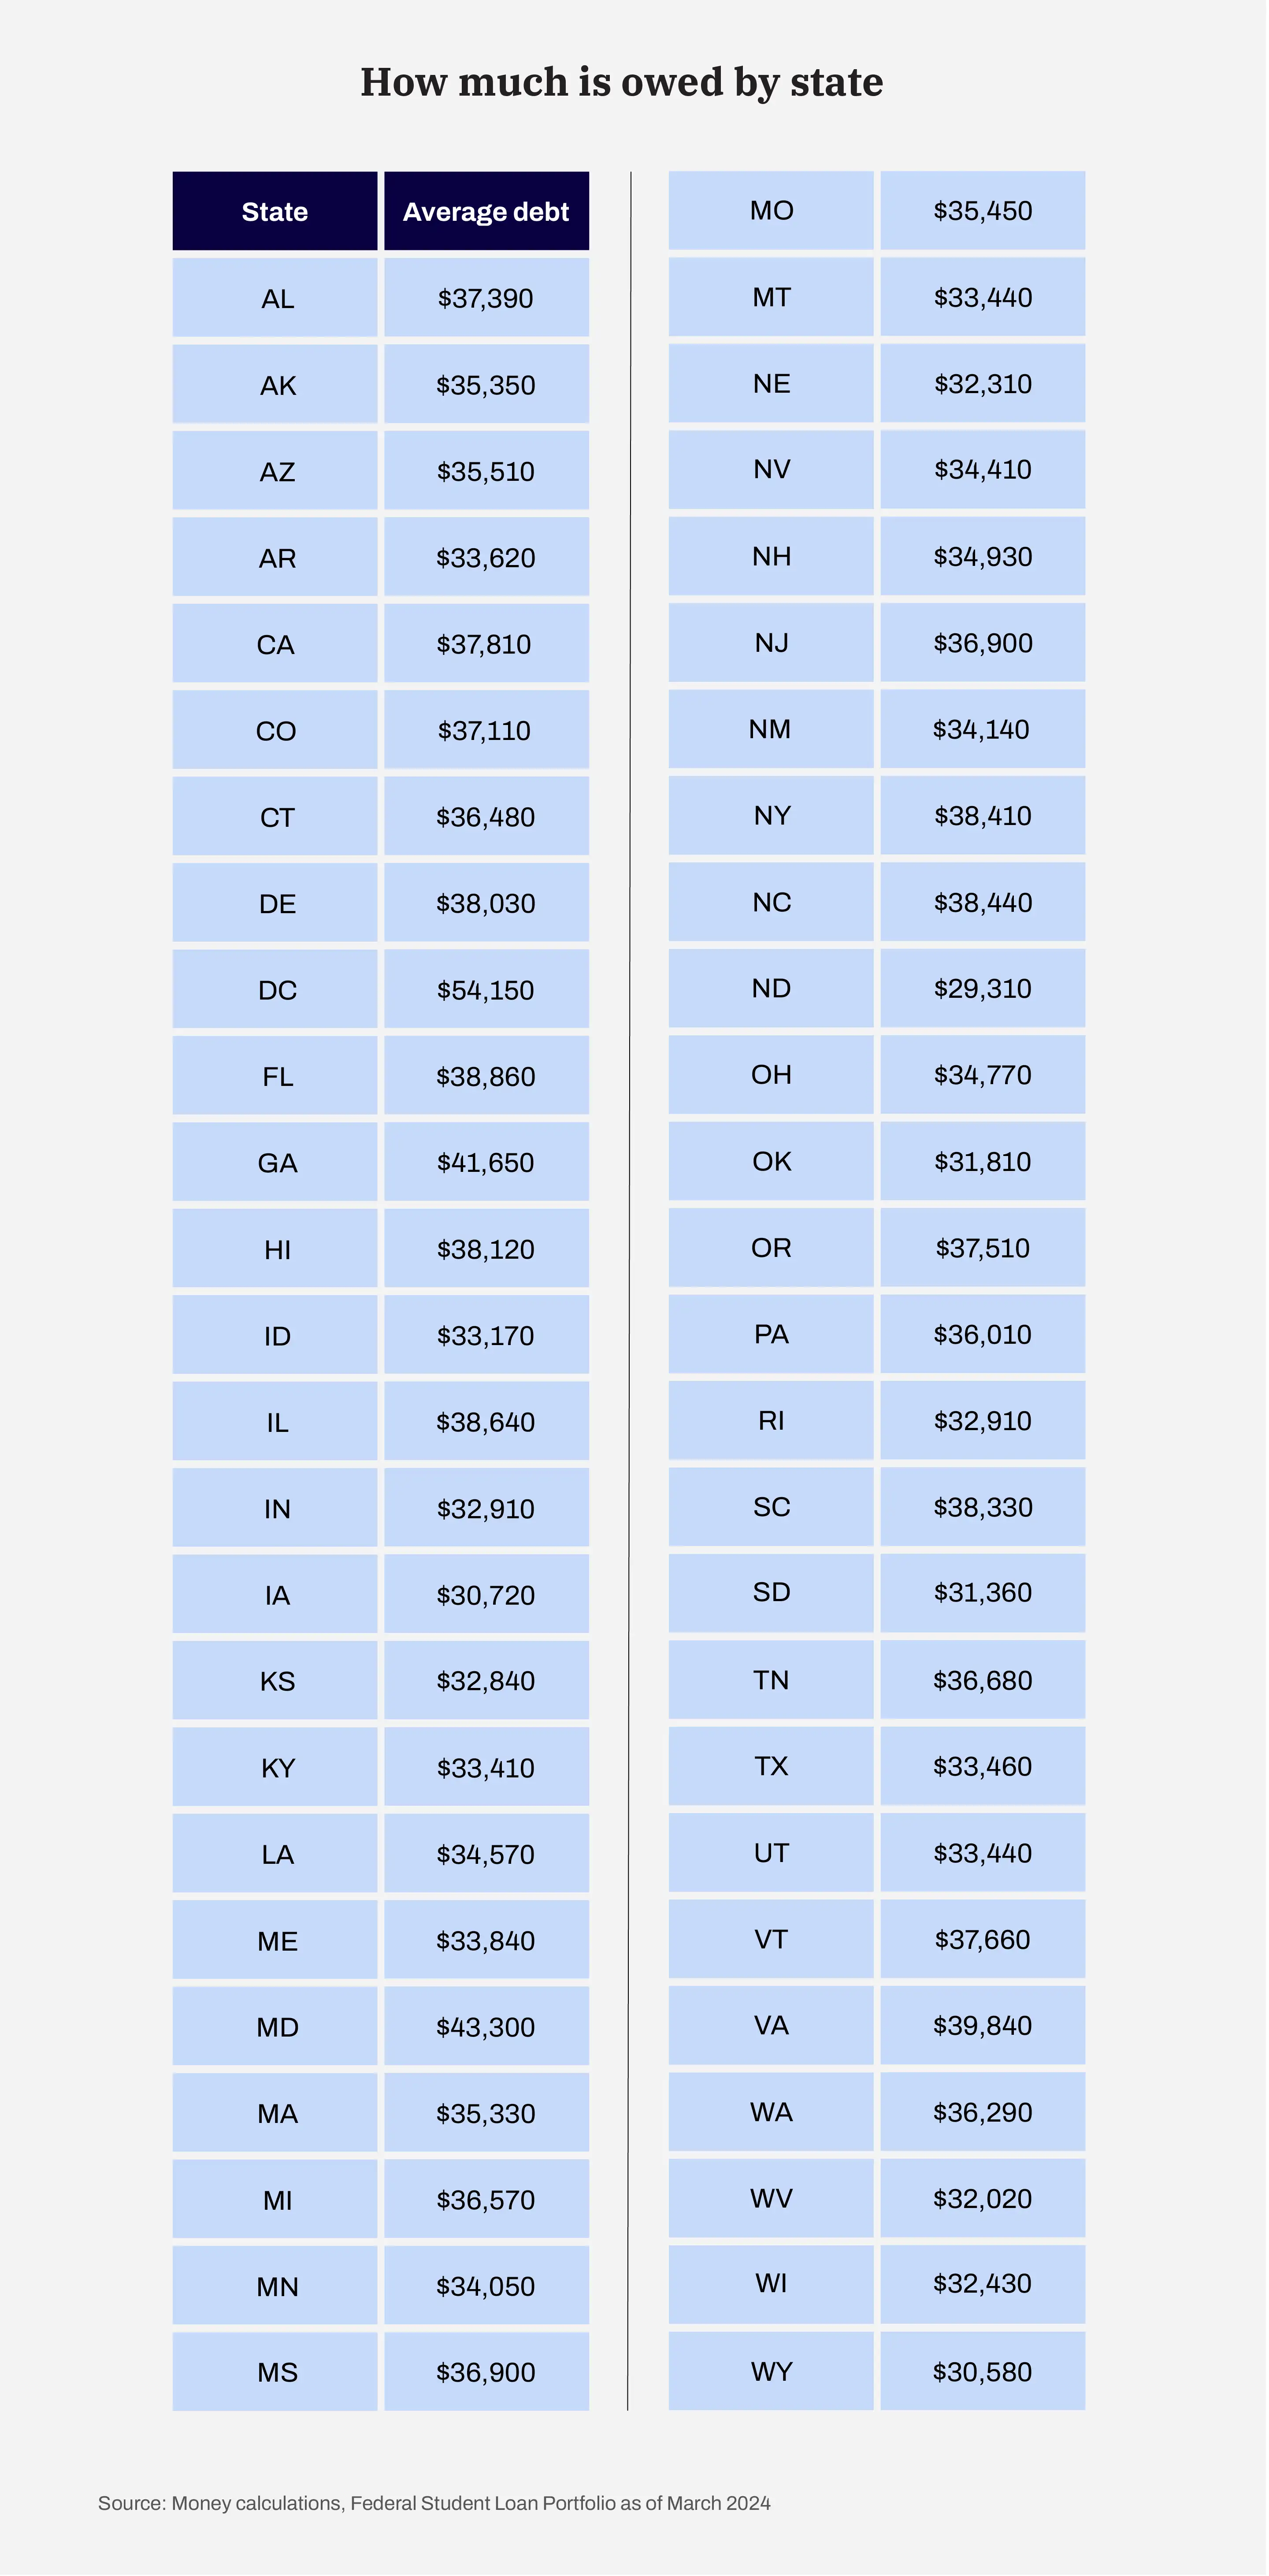Click the $30,580 debt value
The width and height of the screenshot is (1269, 2576).
coord(982,2371)
